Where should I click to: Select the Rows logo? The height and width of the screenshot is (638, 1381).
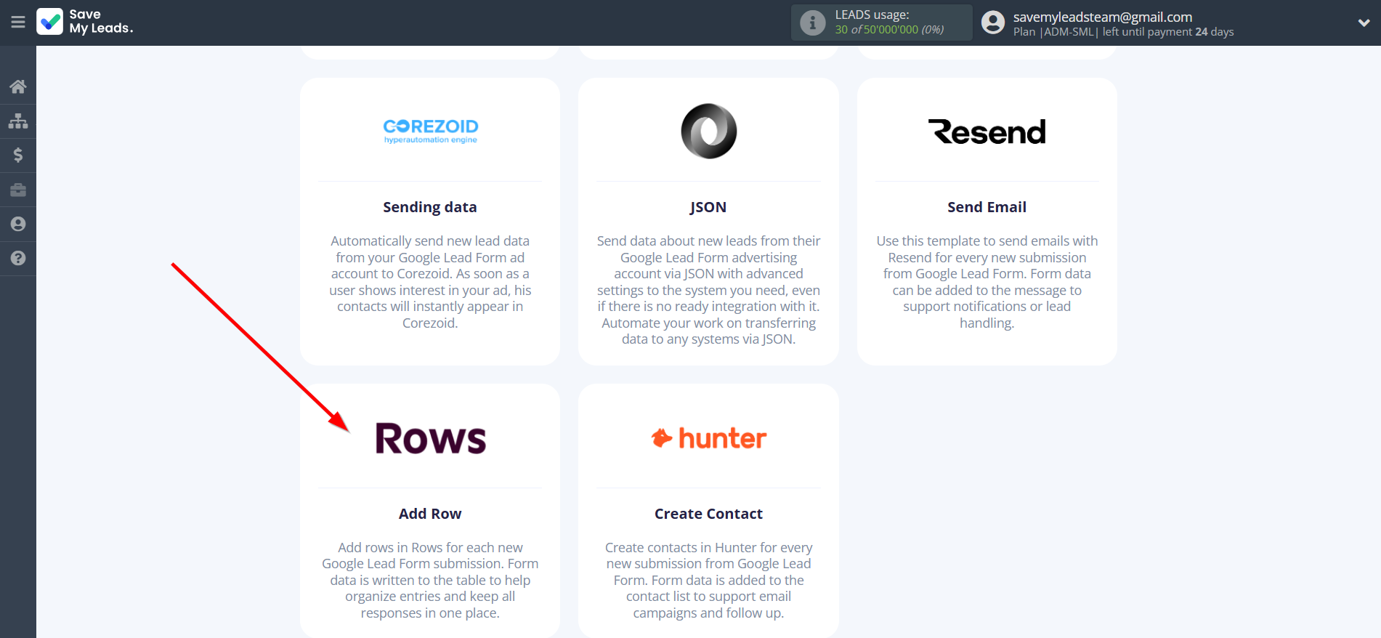[430, 438]
